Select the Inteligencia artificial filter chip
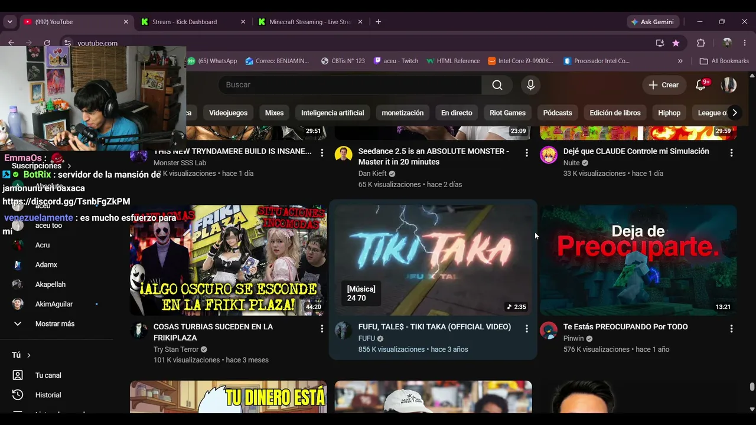756x425 pixels. click(333, 113)
